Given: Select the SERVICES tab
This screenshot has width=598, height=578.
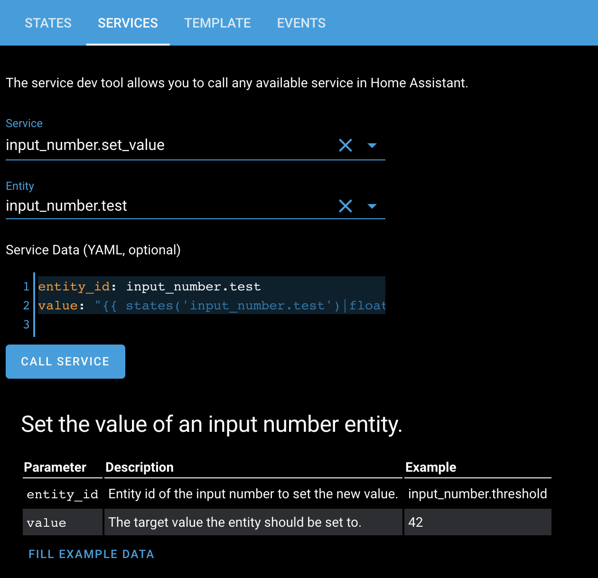Looking at the screenshot, I should tap(128, 23).
